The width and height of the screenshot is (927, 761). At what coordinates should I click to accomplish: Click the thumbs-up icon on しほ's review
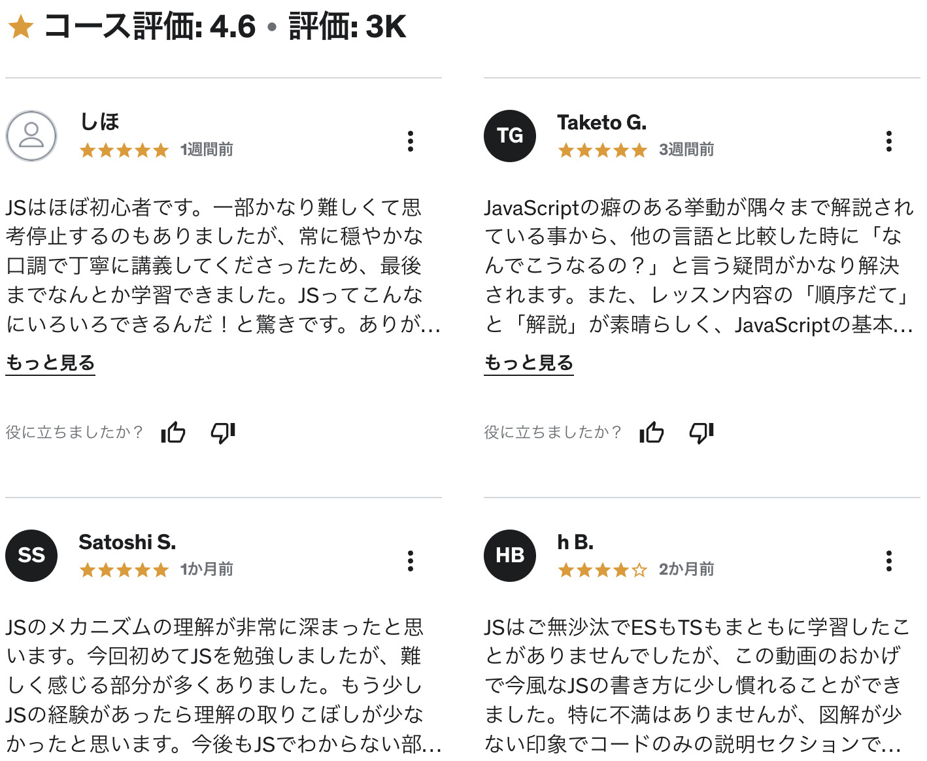click(173, 433)
